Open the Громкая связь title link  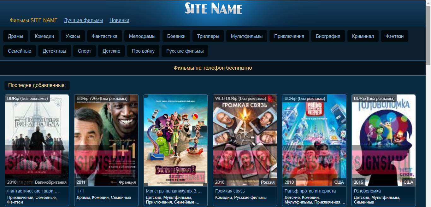[x=230, y=191]
